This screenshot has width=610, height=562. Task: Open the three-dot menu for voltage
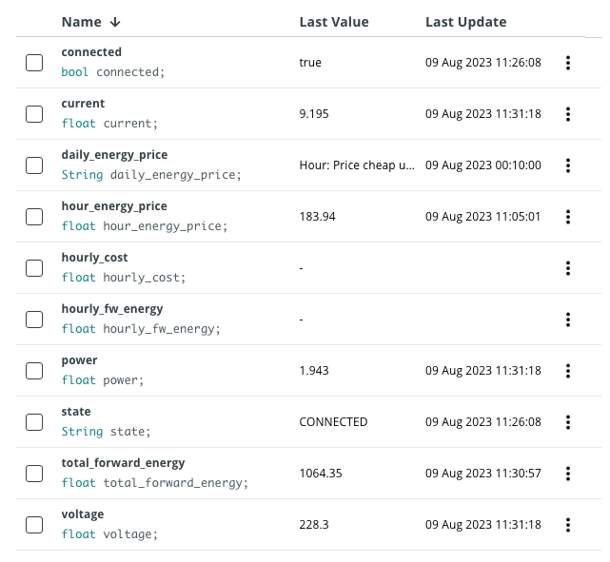(x=568, y=525)
